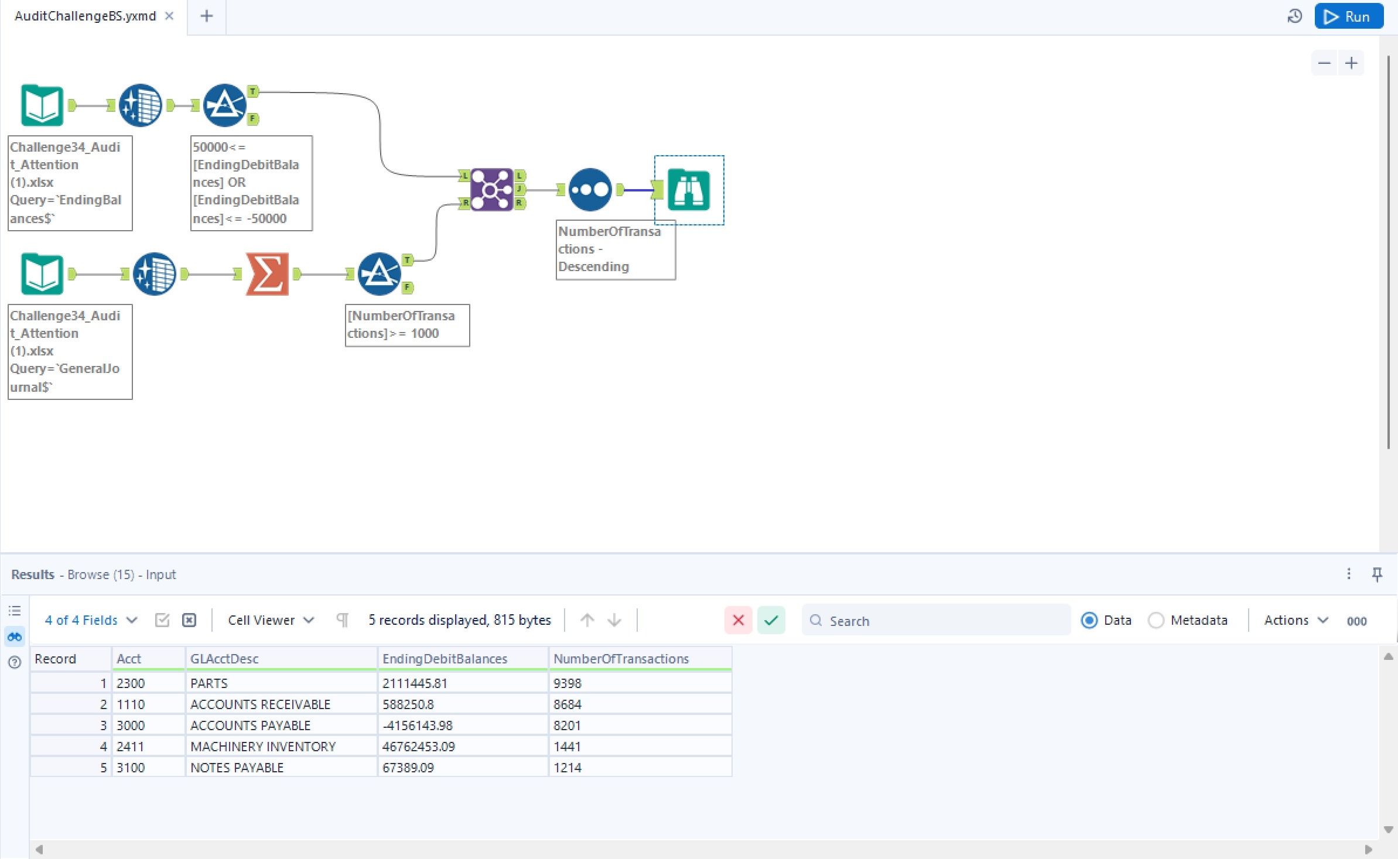The height and width of the screenshot is (859, 1398).
Task: Expand the 4 of 4 Fields dropdown
Action: point(91,620)
